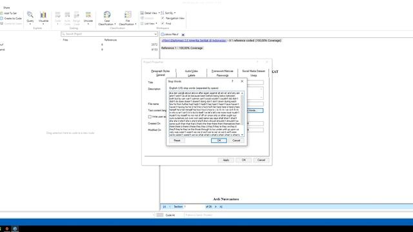413x232 pixels.
Task: Toggle the Find checkbox in Workspace
Action: coord(163,23)
